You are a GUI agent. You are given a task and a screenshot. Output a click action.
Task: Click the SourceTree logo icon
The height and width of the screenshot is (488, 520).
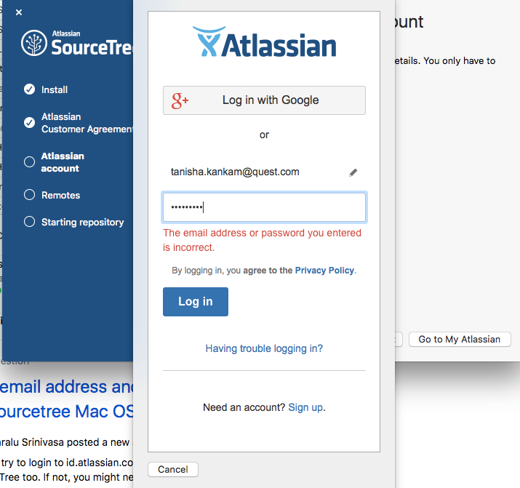tap(34, 43)
